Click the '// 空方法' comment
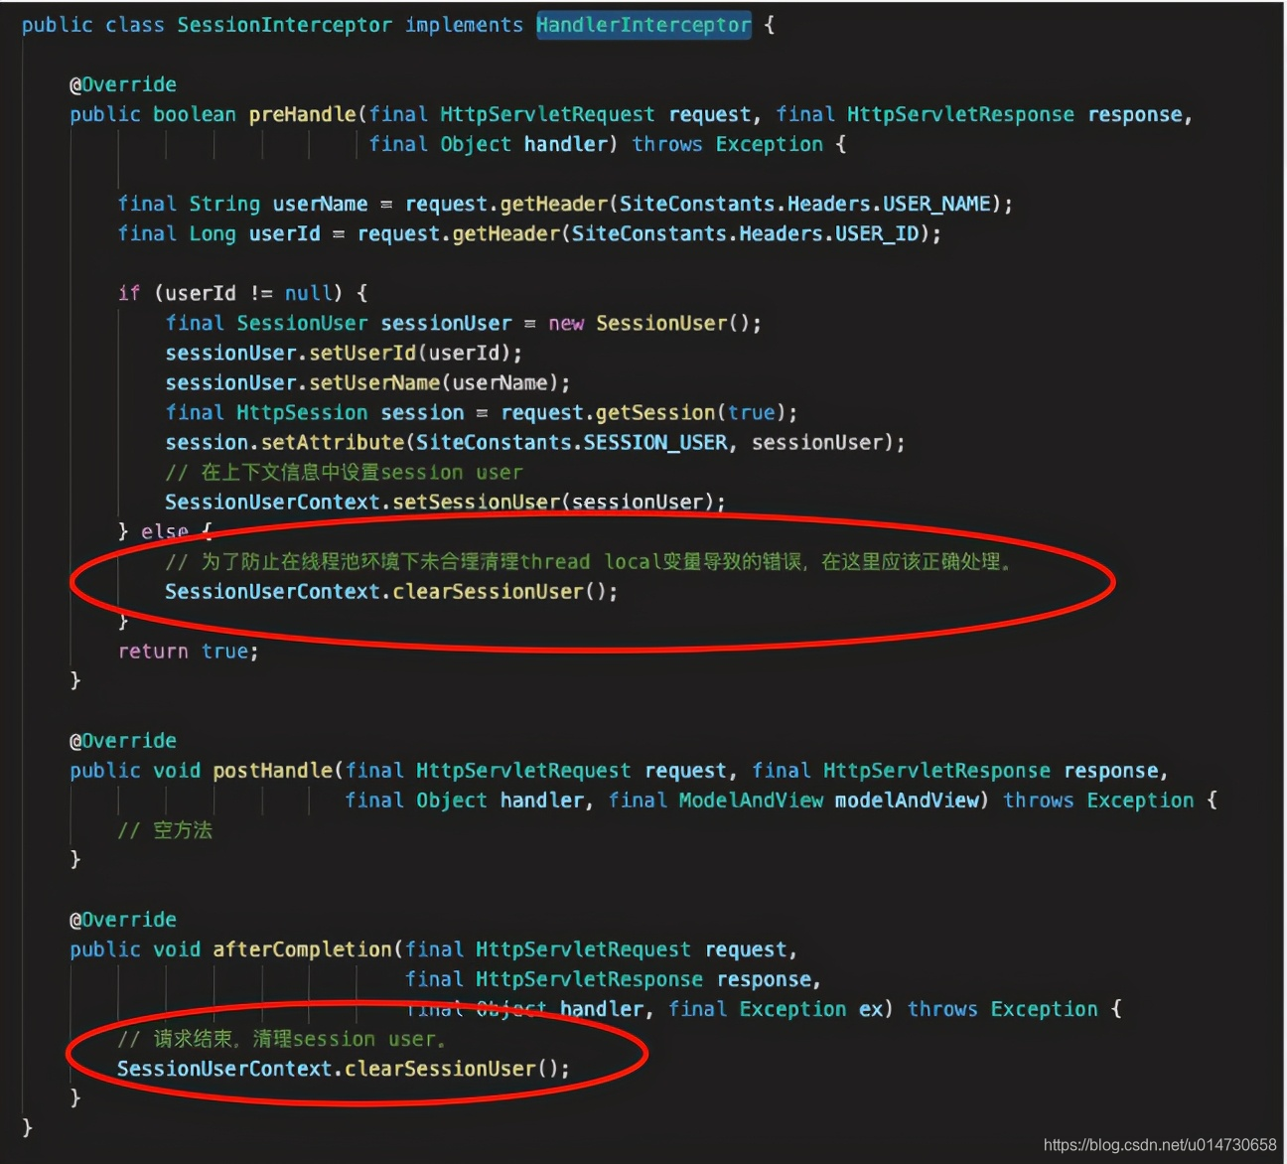The image size is (1287, 1164). point(165,830)
